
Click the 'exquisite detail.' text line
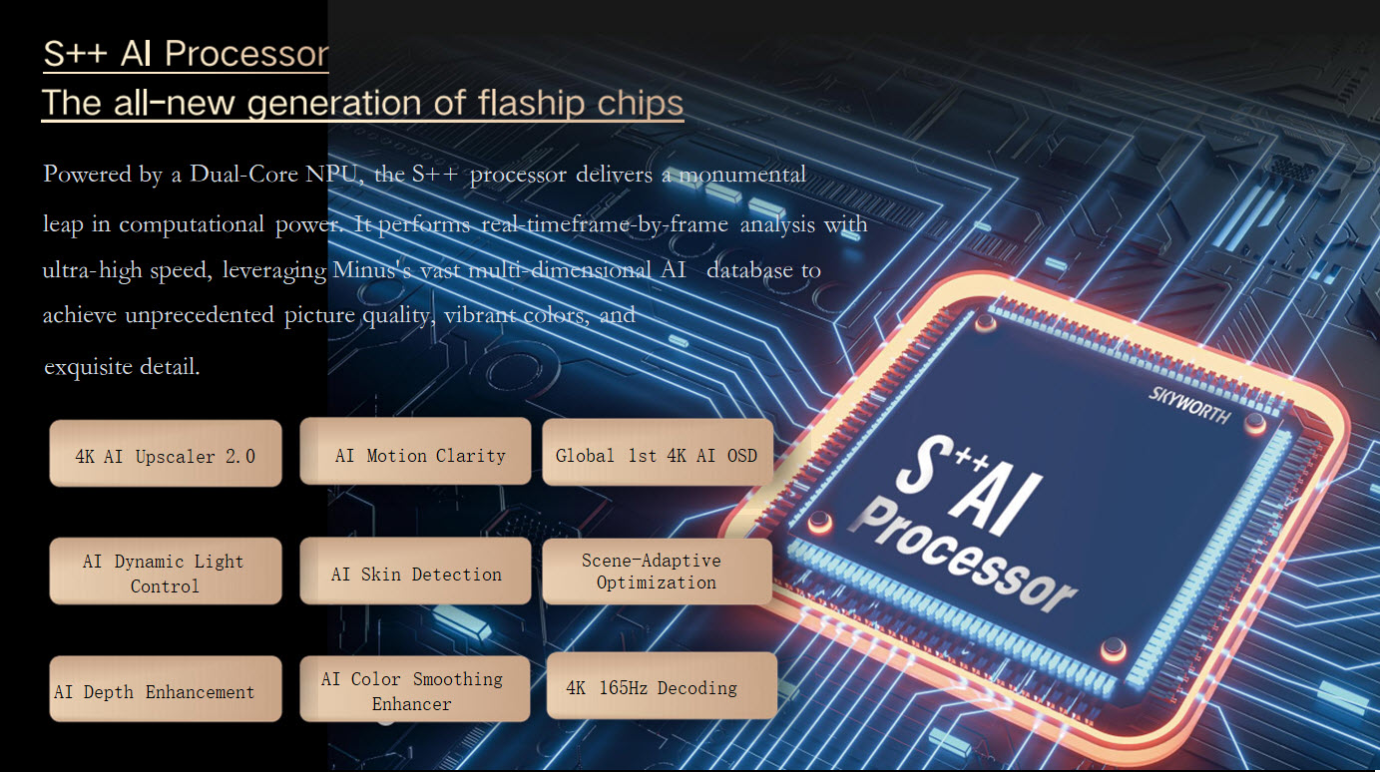[122, 366]
